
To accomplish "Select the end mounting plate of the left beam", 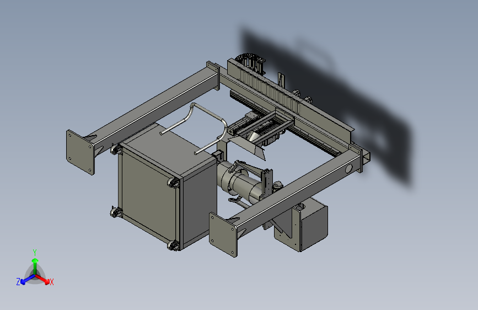I will click(x=80, y=152).
